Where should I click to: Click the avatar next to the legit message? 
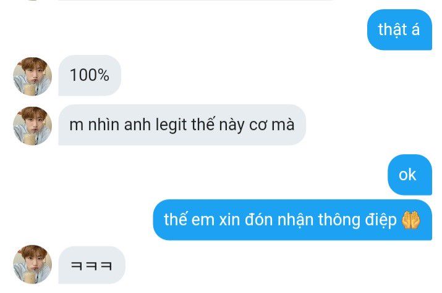pyautogui.click(x=32, y=126)
